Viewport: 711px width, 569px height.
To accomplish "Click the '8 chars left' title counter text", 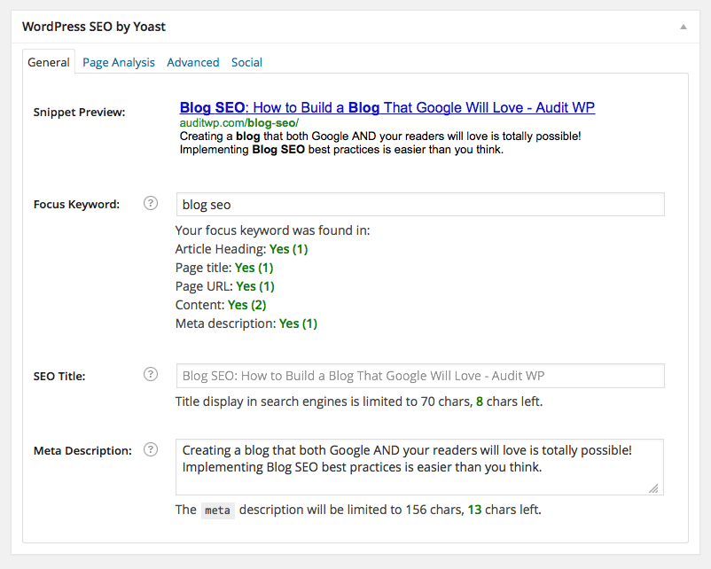I will [509, 401].
